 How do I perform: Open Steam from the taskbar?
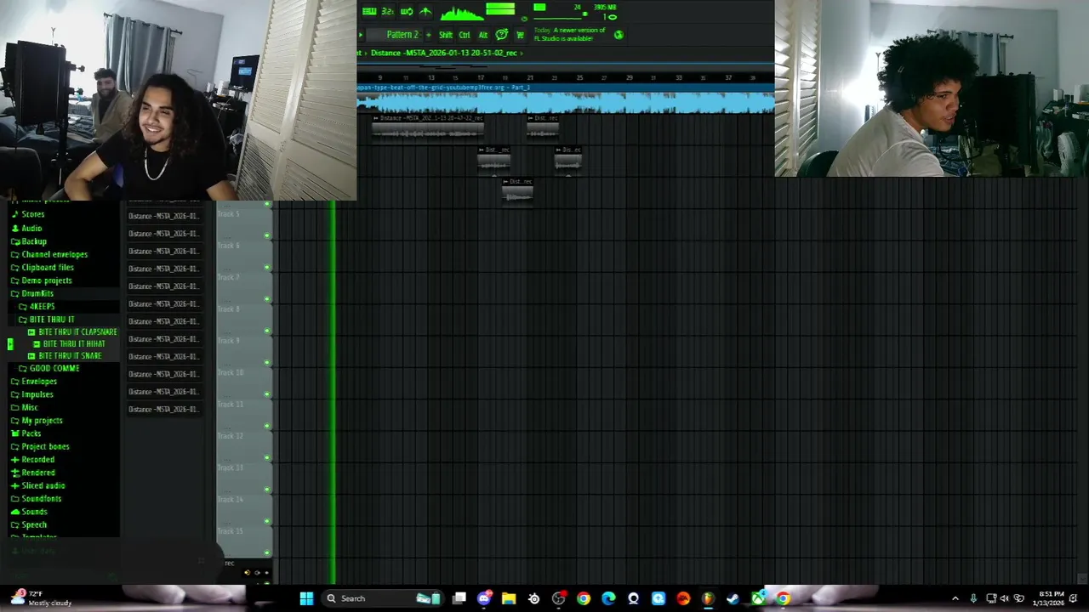click(733, 598)
